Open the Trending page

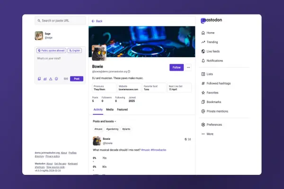coord(210,42)
